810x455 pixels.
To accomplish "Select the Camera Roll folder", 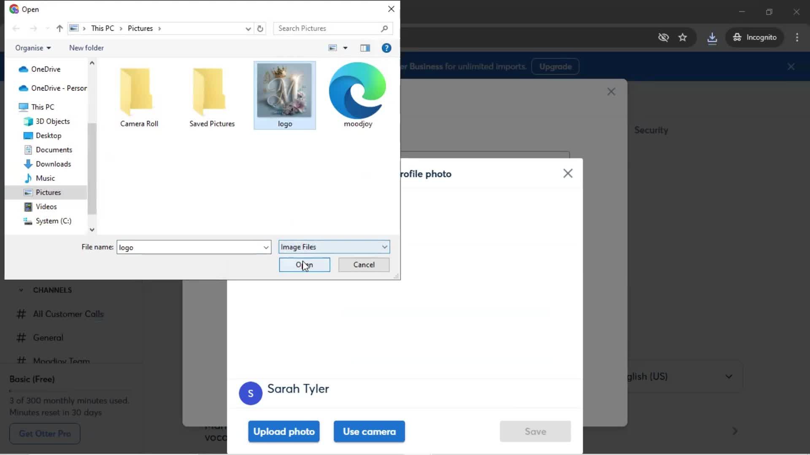I will coord(139,96).
